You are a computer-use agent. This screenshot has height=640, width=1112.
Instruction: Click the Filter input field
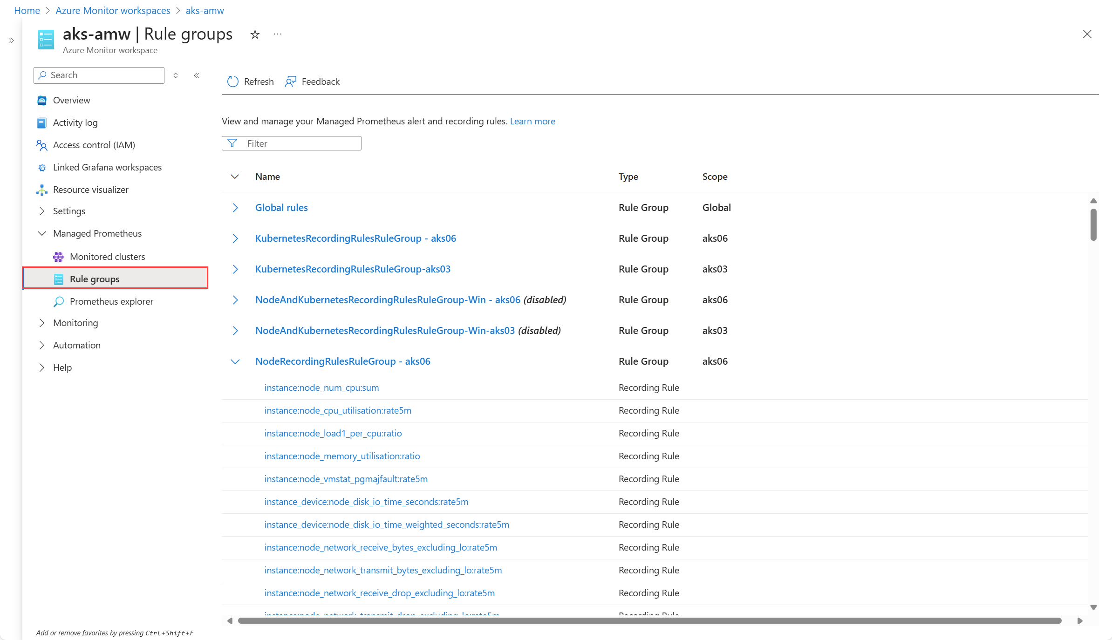point(298,143)
